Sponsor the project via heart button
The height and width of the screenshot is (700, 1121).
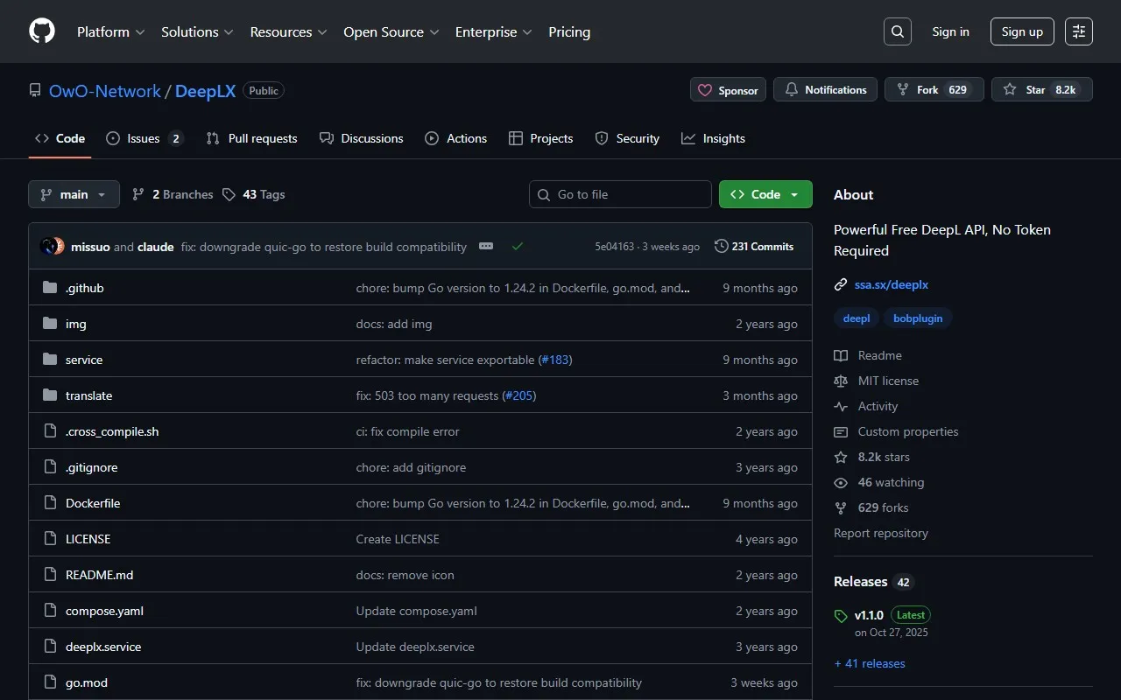728,90
